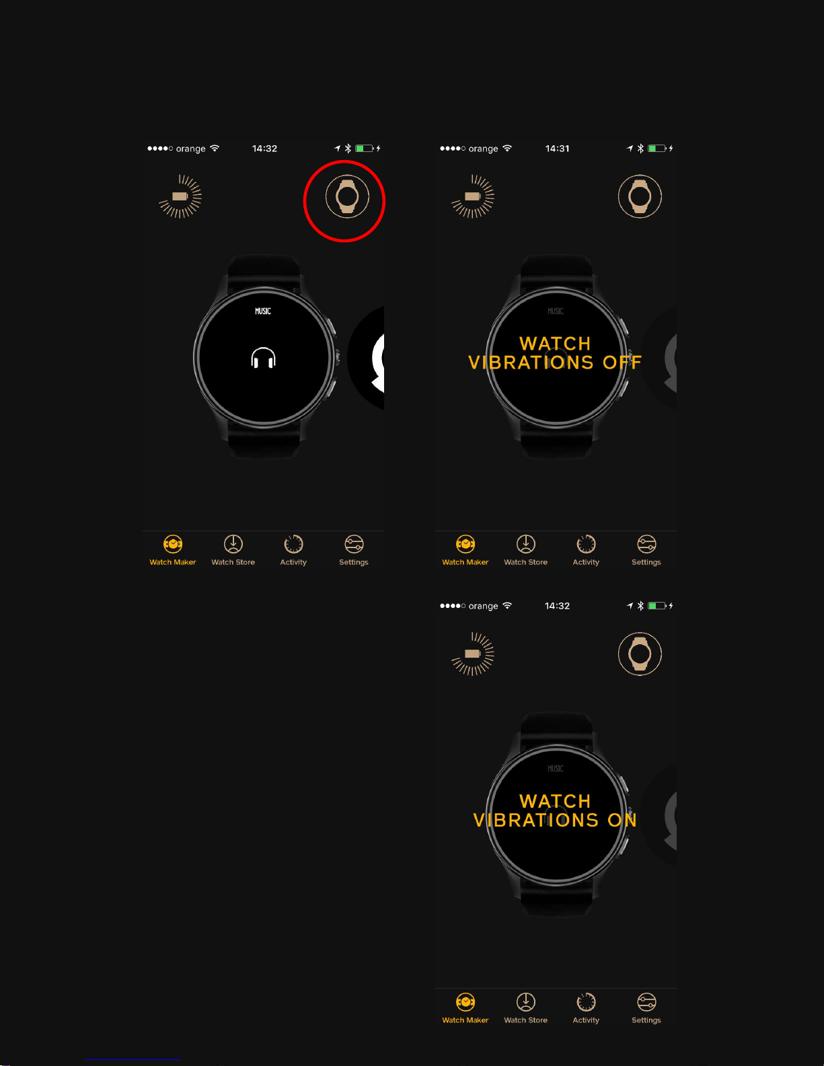824x1066 pixels.
Task: Open Settings tab in the headphones screen
Action: pos(354,551)
